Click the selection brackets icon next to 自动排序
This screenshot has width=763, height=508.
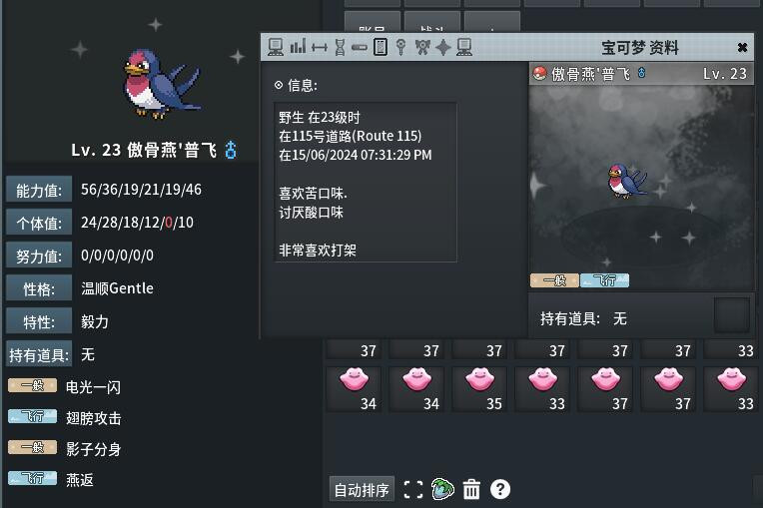(413, 489)
